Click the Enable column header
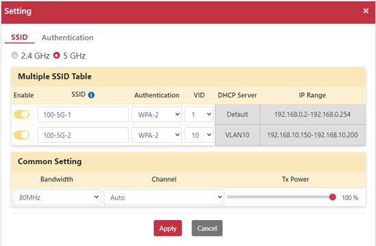The image size is (376, 246). [23, 95]
